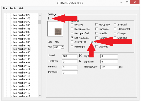Click the [x] marker beside Always Top
Image resolution: width=141 pixels, height=101 pixels.
point(91,42)
